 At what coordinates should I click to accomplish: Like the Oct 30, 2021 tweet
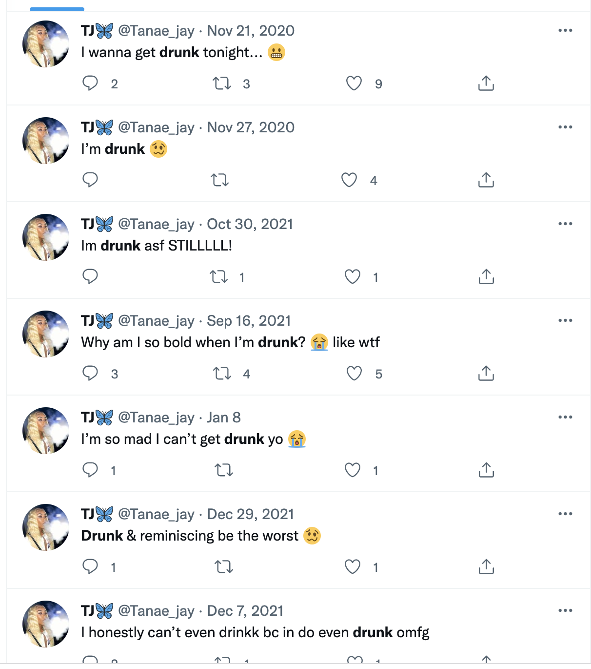coord(353,277)
